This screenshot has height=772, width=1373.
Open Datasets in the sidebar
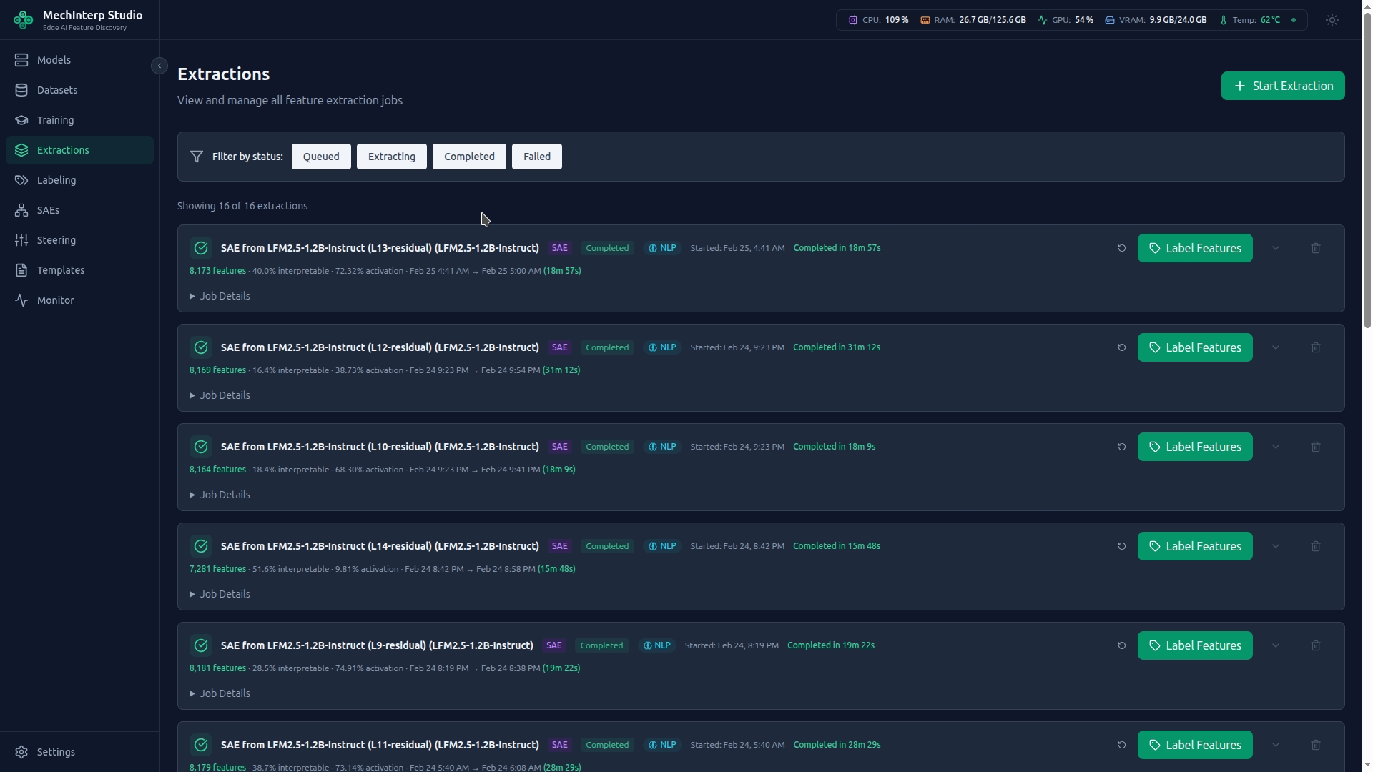click(x=79, y=90)
